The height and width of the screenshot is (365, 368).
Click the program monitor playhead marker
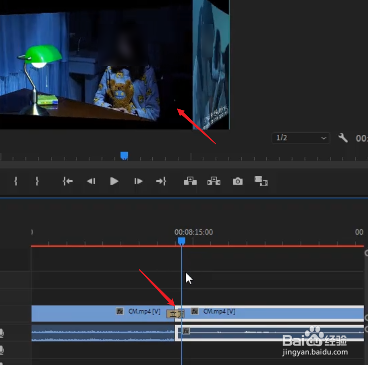[x=124, y=156]
